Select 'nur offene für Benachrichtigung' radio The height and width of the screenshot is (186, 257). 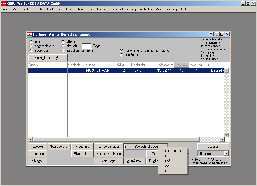click(121, 50)
